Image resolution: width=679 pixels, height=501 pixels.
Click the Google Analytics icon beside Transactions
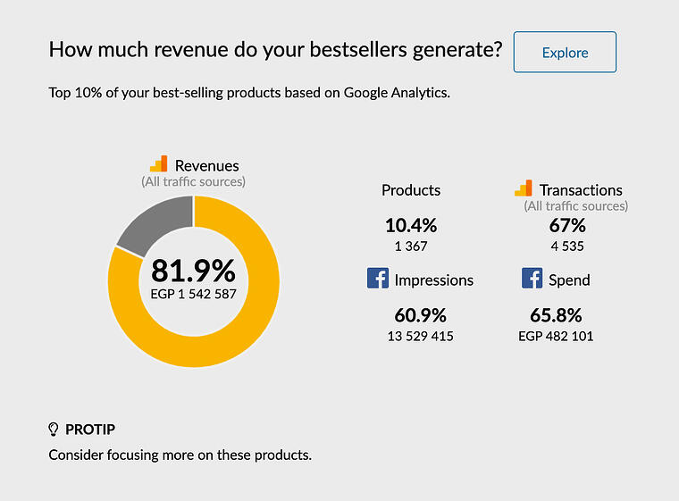point(524,188)
